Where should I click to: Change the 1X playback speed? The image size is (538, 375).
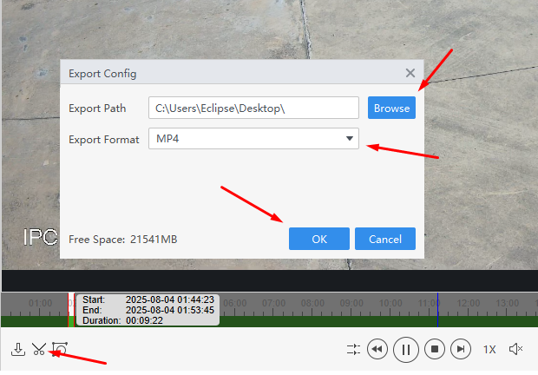[489, 350]
